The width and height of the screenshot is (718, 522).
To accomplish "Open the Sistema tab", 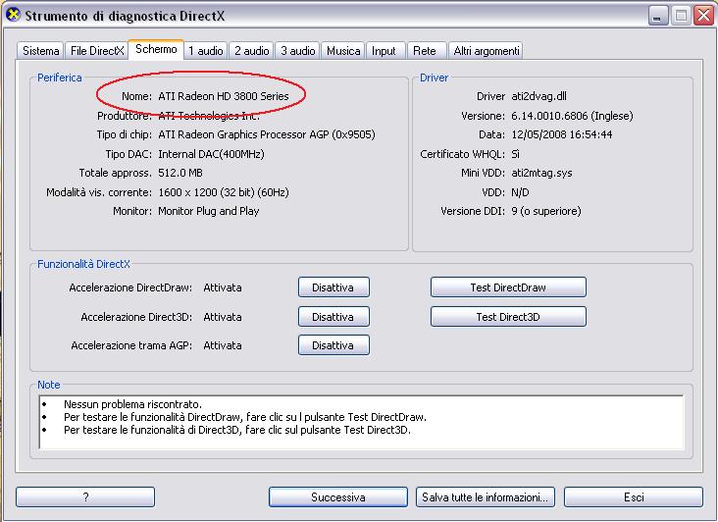I will (41, 51).
